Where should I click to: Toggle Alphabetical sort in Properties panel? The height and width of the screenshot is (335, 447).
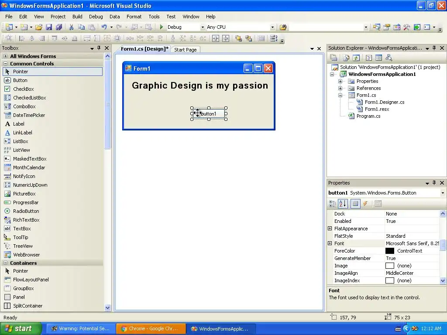[343, 203]
